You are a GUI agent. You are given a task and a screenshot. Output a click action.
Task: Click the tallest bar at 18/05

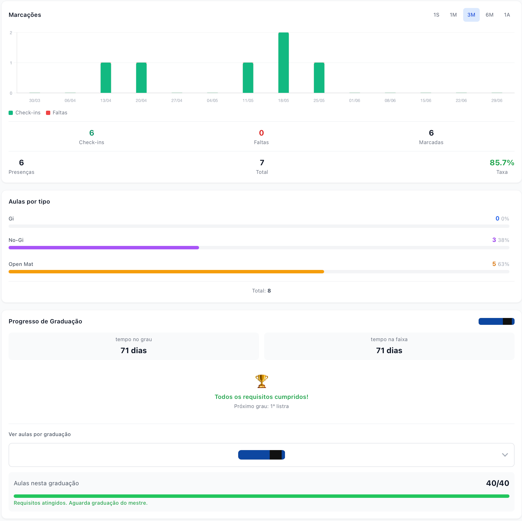[x=284, y=63]
